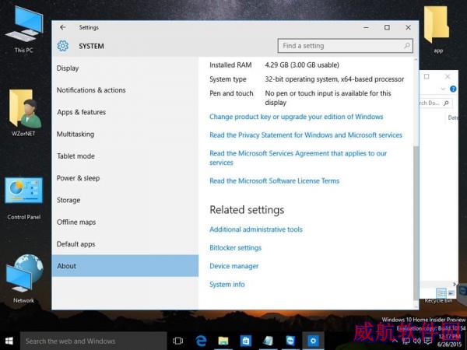Launch Microsoft Edge from the taskbar
The image size is (467, 350).
click(201, 341)
